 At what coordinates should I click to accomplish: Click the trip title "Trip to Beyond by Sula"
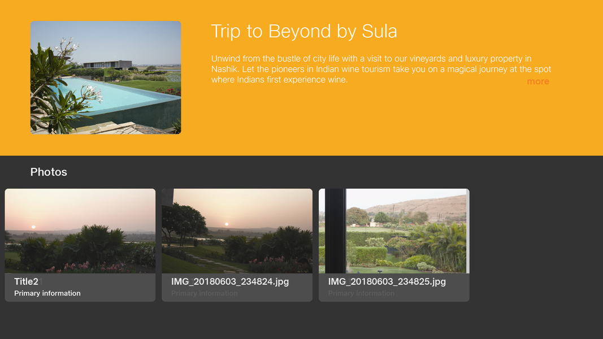click(x=304, y=32)
